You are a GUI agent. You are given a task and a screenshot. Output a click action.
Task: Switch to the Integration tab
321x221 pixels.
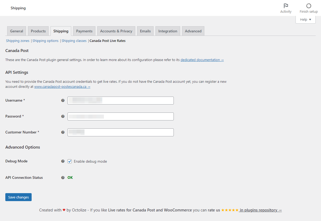(x=168, y=31)
